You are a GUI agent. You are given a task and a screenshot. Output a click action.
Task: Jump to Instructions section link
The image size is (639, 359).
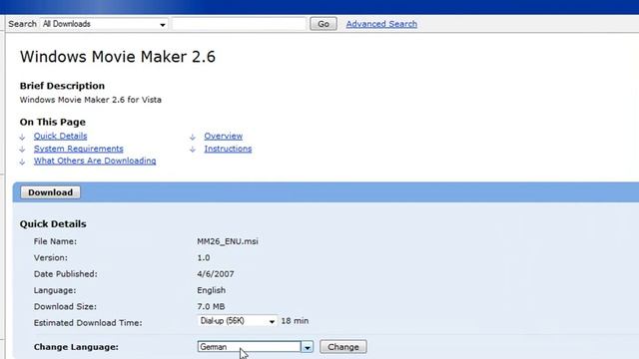pyautogui.click(x=228, y=149)
